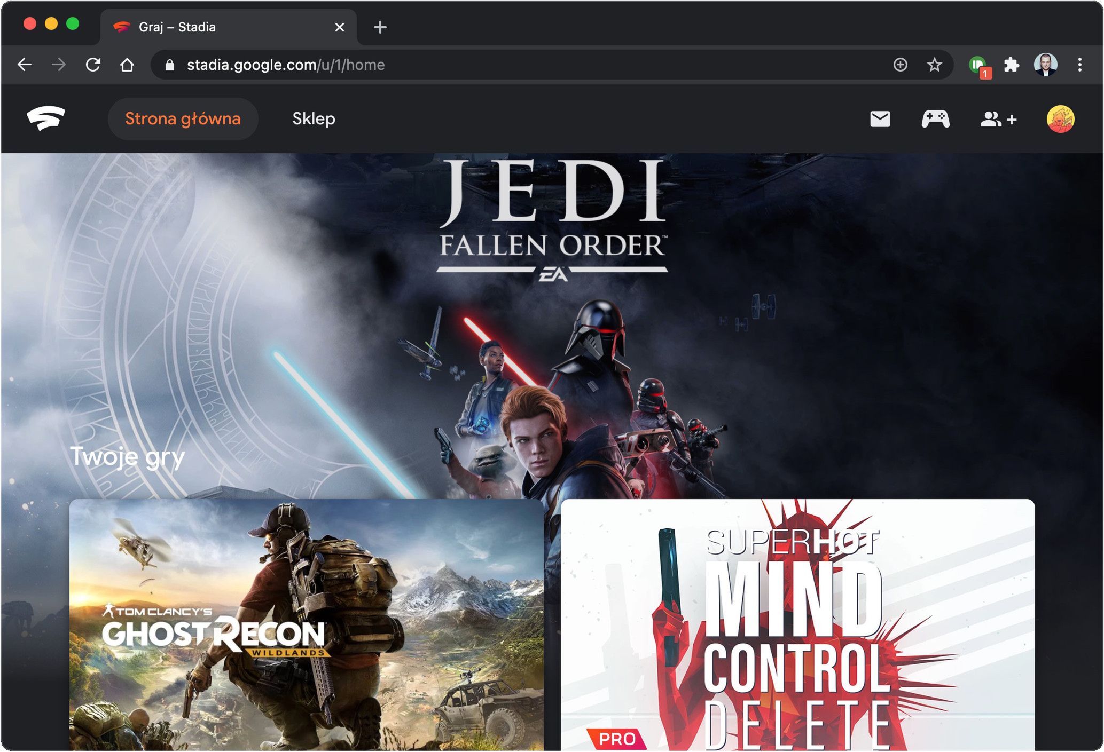Go back to the previous page
This screenshot has height=752, width=1104.
pos(25,65)
